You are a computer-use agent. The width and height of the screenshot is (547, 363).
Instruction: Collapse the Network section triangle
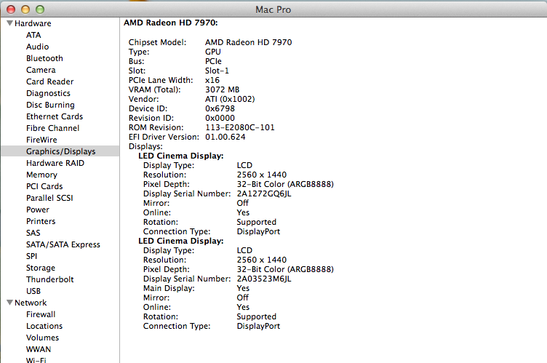9,303
